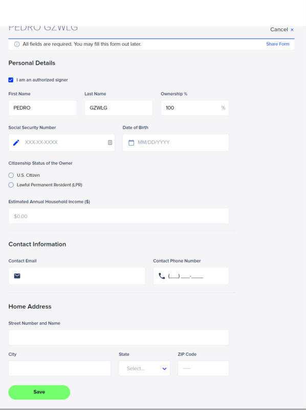Expand State list via chevron arrow
This screenshot has width=306, height=410.
(x=164, y=368)
